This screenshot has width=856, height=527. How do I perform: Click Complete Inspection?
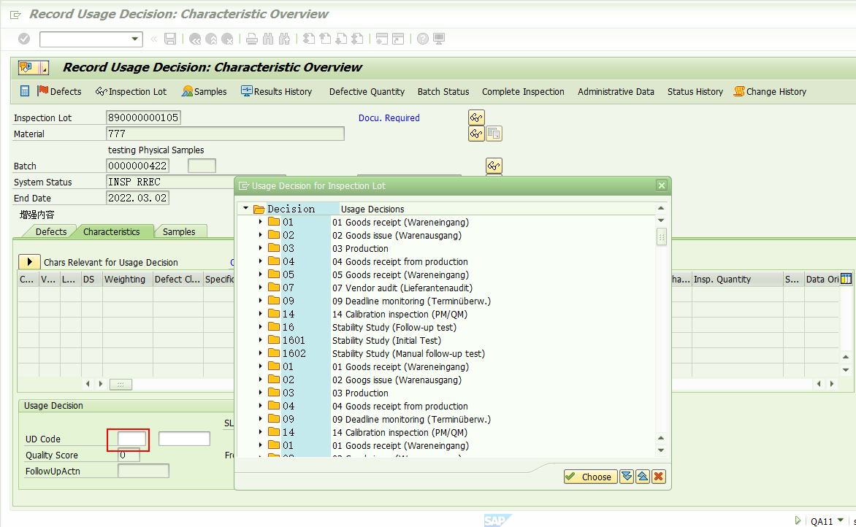tap(523, 91)
